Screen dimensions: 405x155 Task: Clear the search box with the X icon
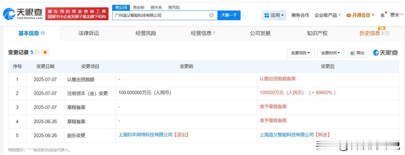click(x=211, y=15)
